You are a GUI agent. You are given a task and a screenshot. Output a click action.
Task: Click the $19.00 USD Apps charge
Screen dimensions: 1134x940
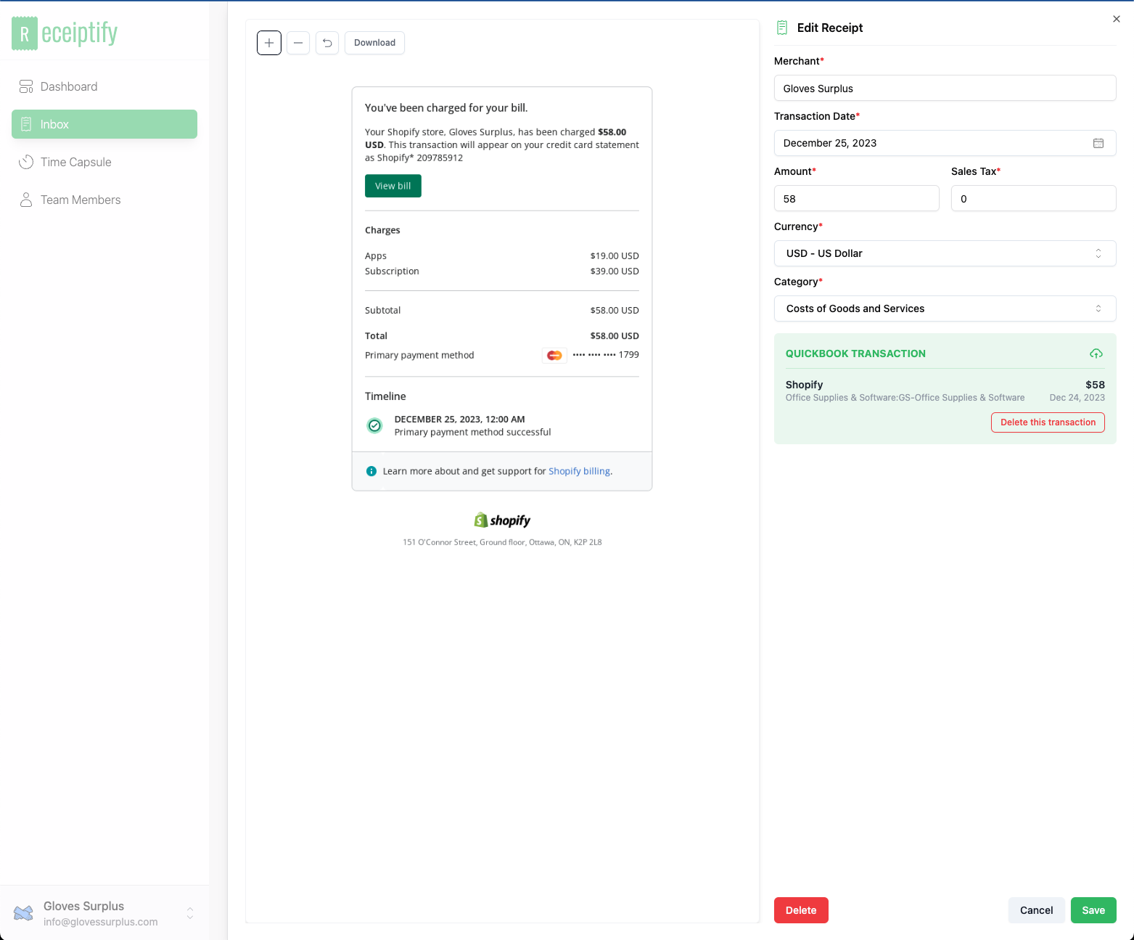[615, 256]
